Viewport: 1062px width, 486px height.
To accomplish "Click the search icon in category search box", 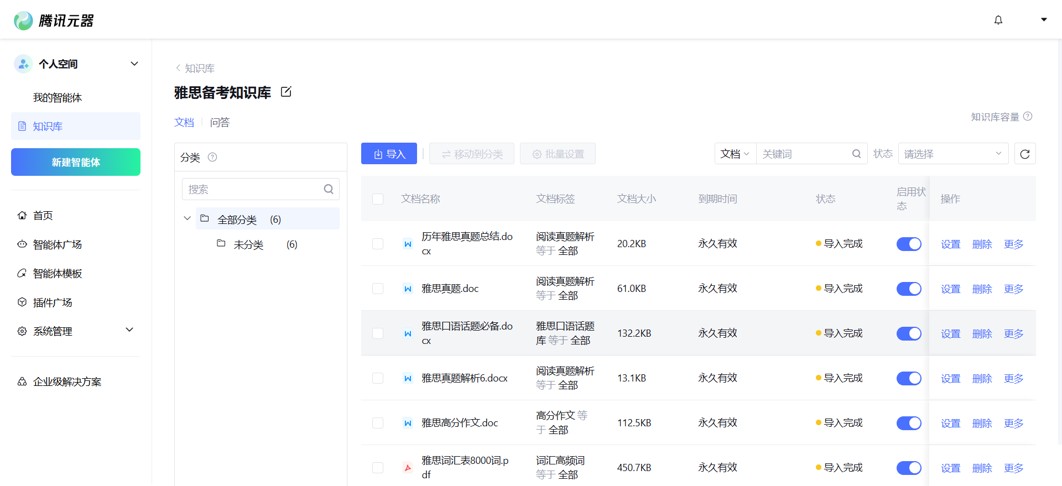I will [x=329, y=190].
